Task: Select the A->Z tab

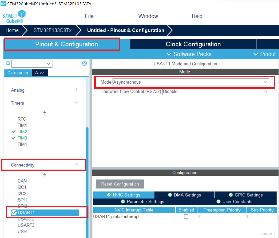Action: tap(40, 73)
